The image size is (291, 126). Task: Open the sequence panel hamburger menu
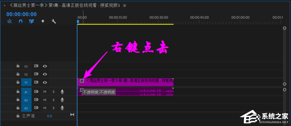pos(125,6)
